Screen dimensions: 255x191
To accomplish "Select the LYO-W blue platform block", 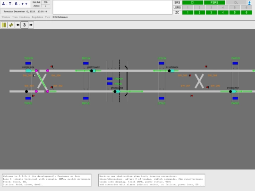I will (x=161, y=63).
